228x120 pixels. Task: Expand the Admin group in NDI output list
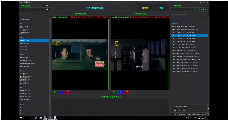click(206, 19)
